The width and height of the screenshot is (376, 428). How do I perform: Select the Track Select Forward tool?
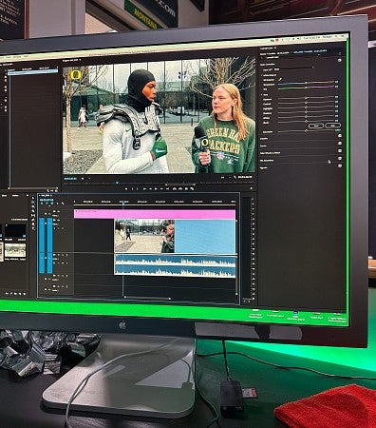click(x=33, y=202)
